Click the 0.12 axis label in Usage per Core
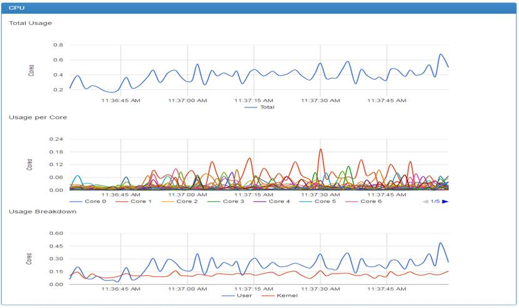 (x=56, y=164)
